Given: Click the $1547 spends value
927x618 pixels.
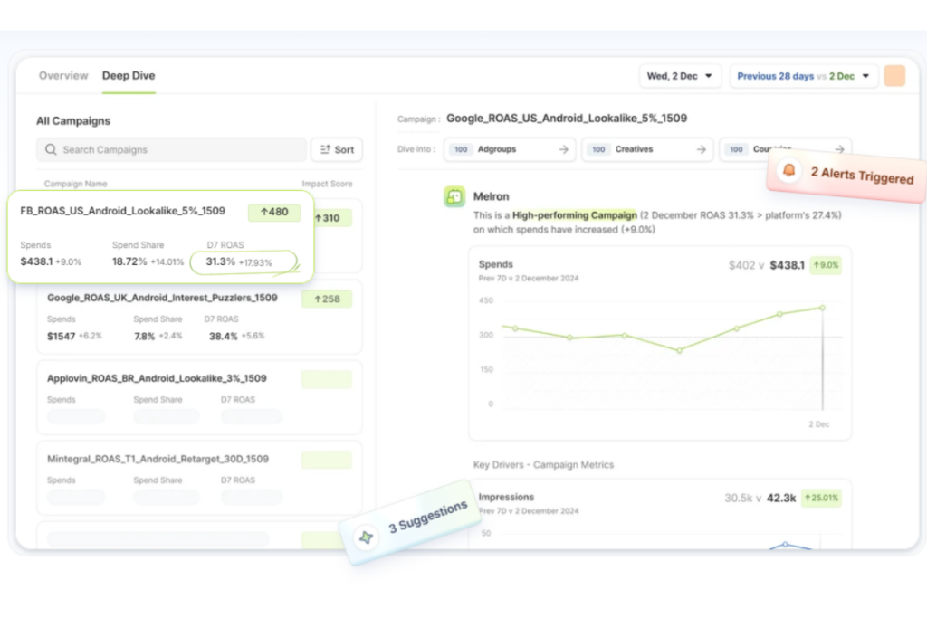Looking at the screenshot, I should (61, 337).
